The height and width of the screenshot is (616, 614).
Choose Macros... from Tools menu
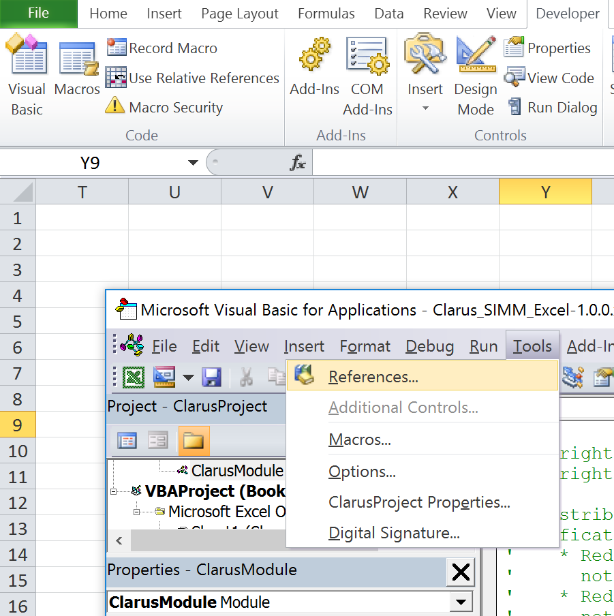423,440
